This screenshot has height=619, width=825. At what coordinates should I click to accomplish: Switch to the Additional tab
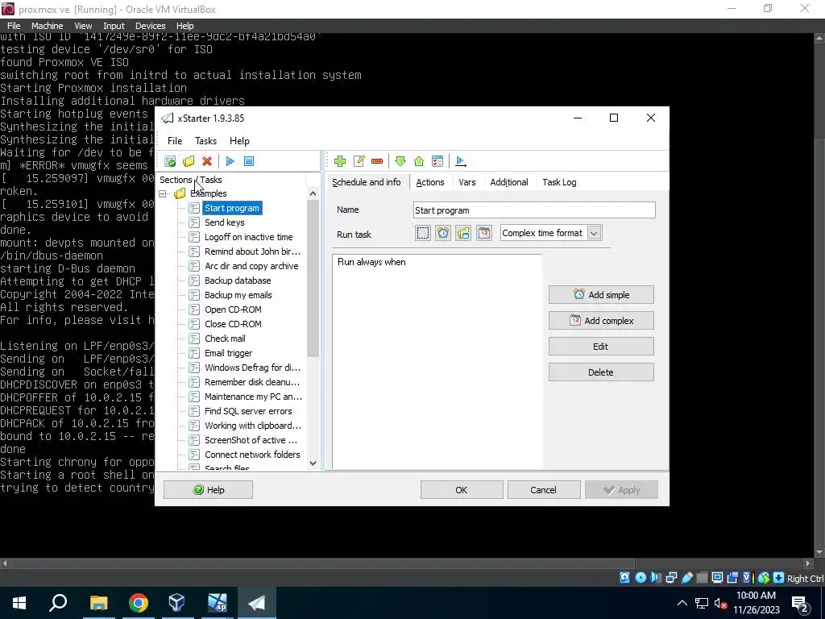[509, 182]
